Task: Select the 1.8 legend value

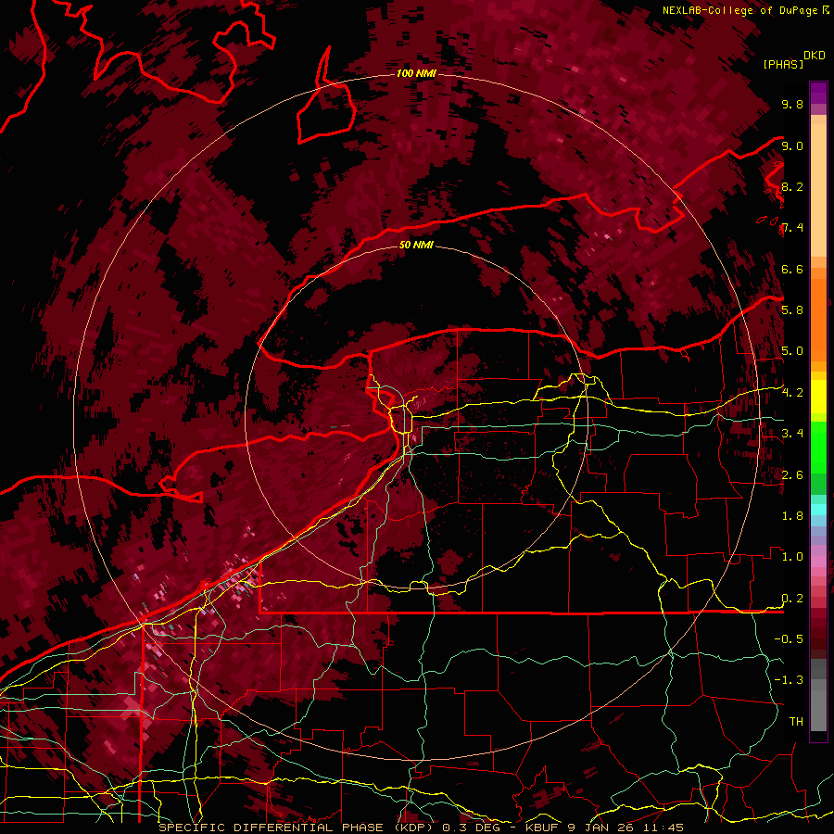Action: (792, 516)
